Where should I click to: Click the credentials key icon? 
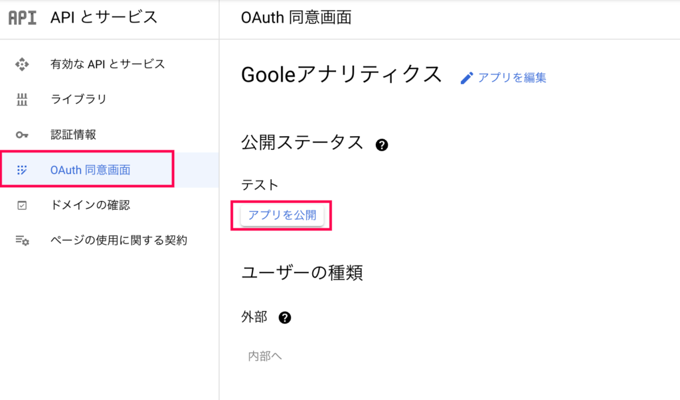coord(22,135)
